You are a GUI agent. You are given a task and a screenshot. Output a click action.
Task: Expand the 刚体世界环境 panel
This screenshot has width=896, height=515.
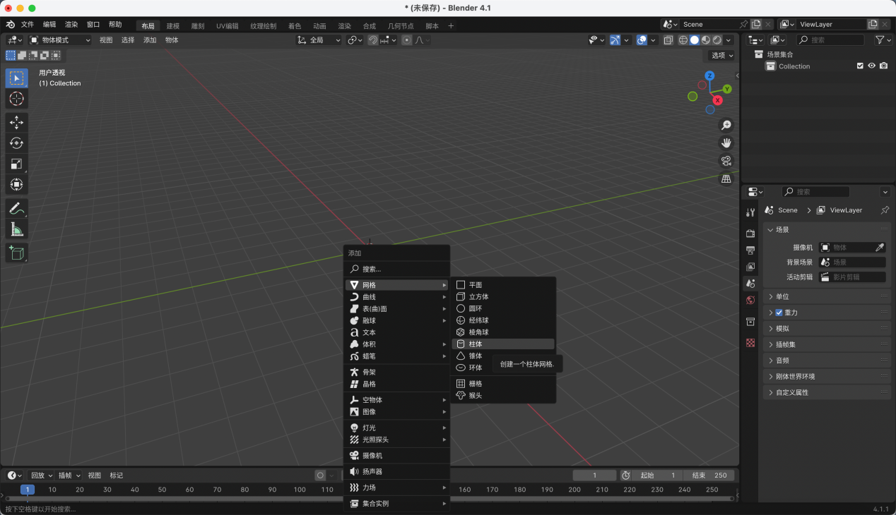pyautogui.click(x=794, y=377)
